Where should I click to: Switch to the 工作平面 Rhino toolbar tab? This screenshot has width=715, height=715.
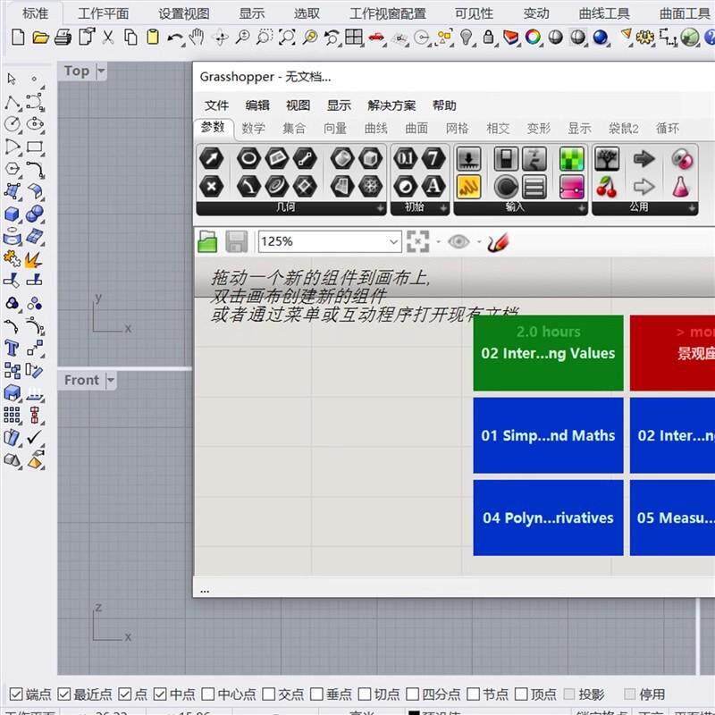[x=103, y=13]
